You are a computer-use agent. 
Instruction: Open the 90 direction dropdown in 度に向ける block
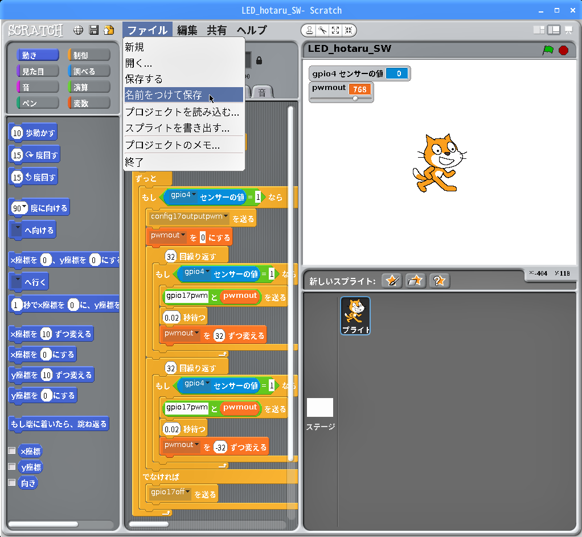24,206
